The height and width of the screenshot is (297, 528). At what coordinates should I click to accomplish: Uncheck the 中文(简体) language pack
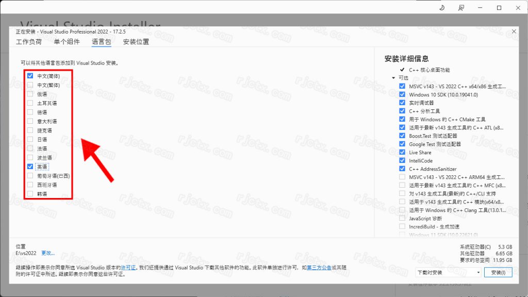point(30,76)
